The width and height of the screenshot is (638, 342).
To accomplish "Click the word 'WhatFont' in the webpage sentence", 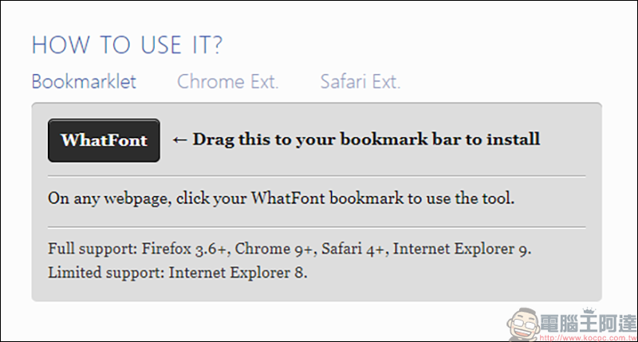I will 288,199.
